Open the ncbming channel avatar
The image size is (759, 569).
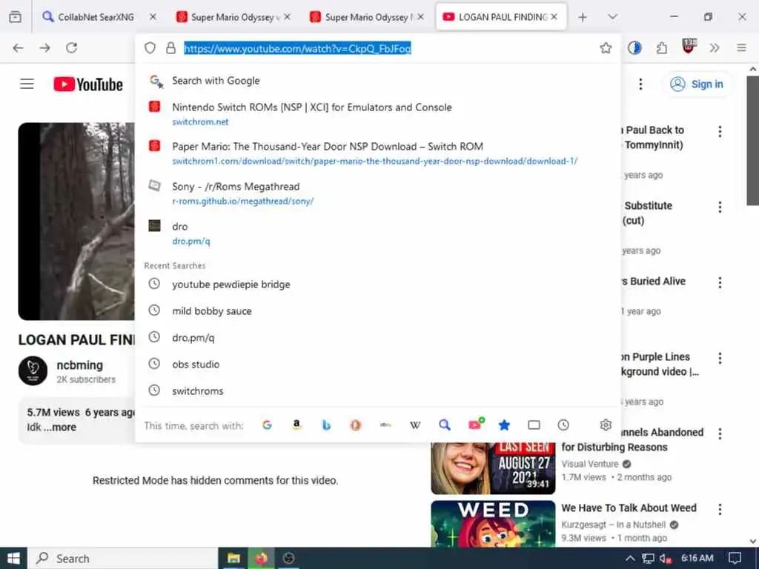point(33,370)
